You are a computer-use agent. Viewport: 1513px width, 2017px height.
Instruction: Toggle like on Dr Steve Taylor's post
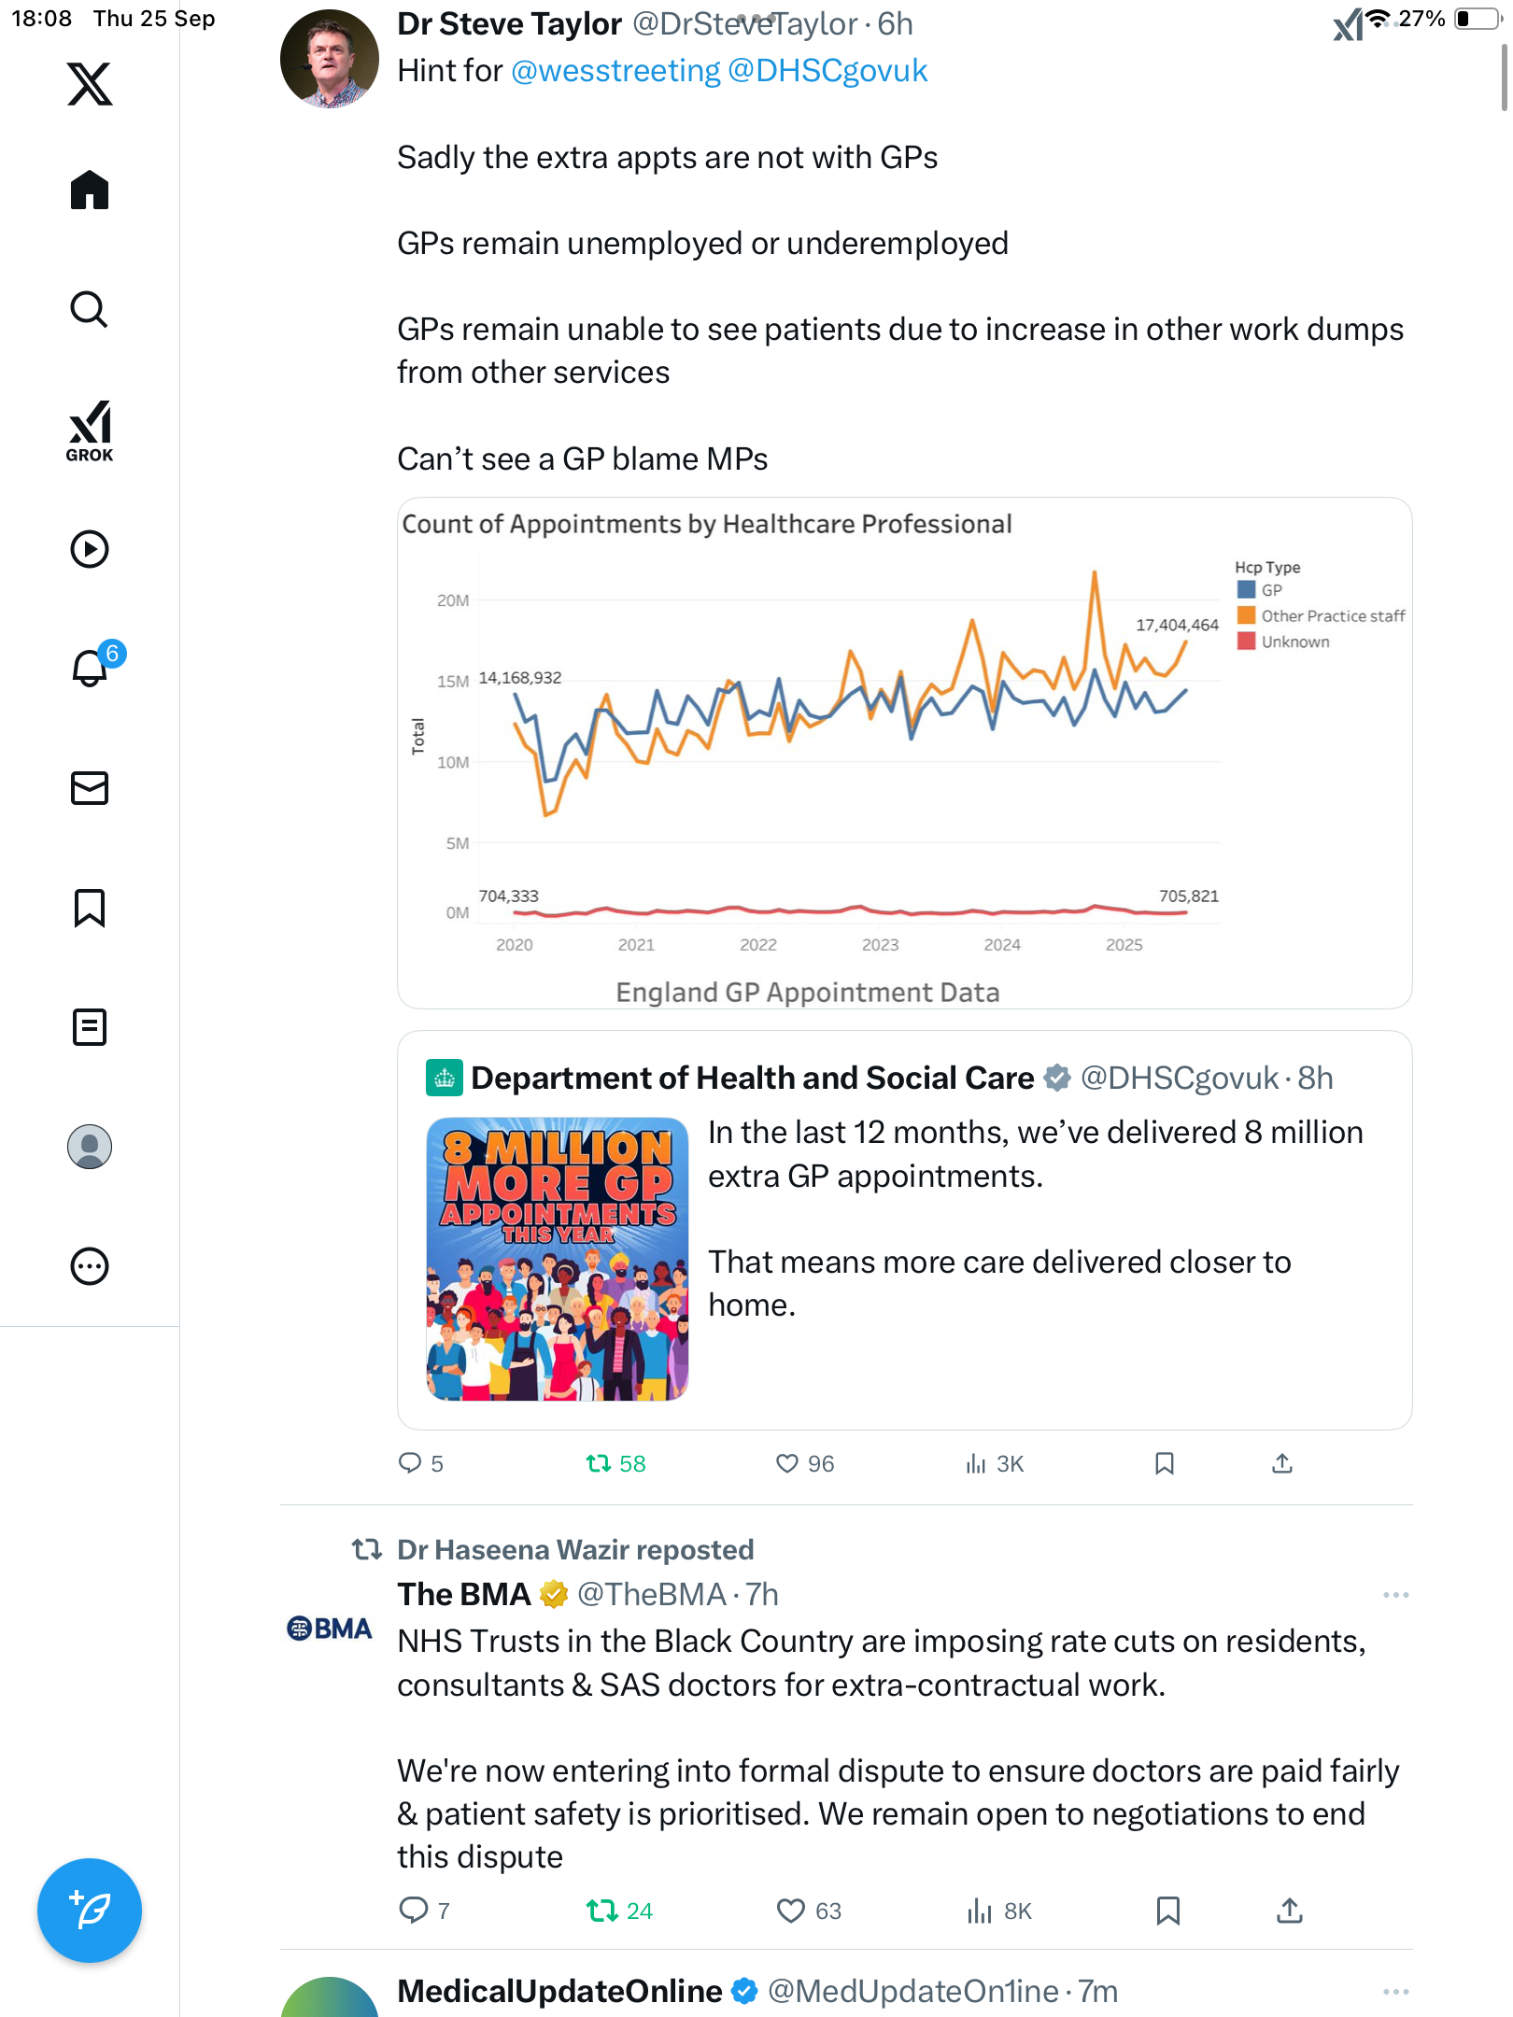(787, 1463)
